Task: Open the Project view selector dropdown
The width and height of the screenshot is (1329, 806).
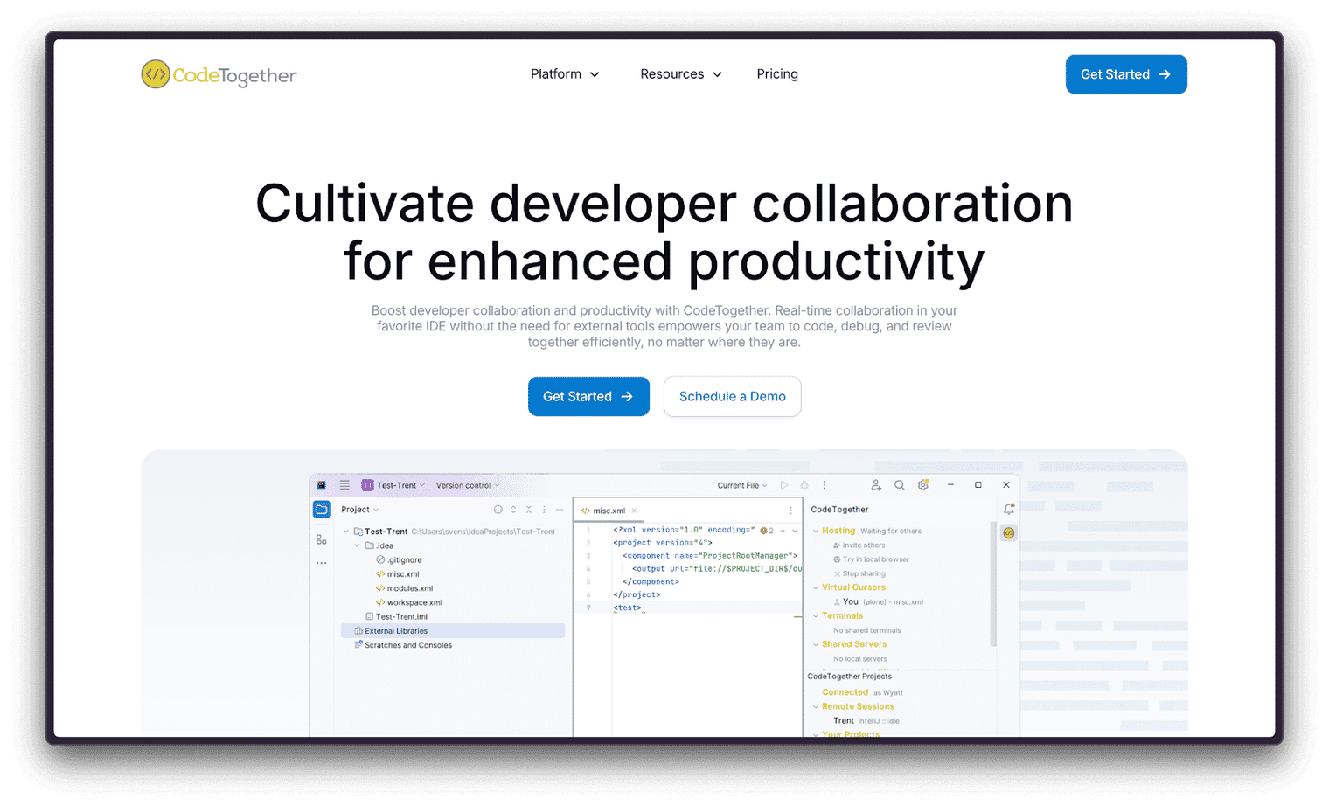Action: pos(359,510)
